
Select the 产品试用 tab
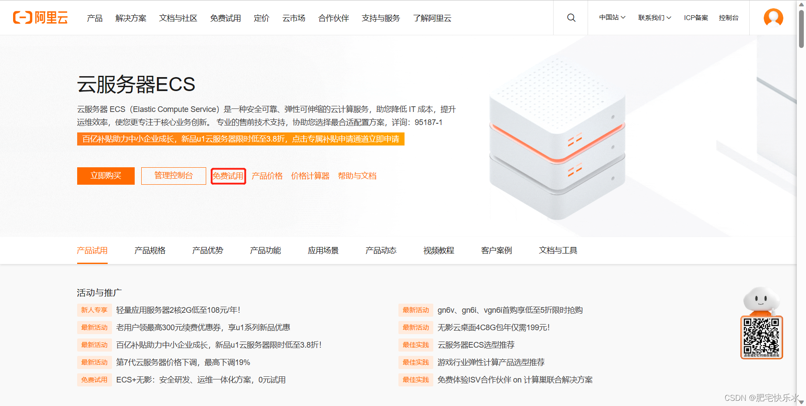pyautogui.click(x=92, y=250)
